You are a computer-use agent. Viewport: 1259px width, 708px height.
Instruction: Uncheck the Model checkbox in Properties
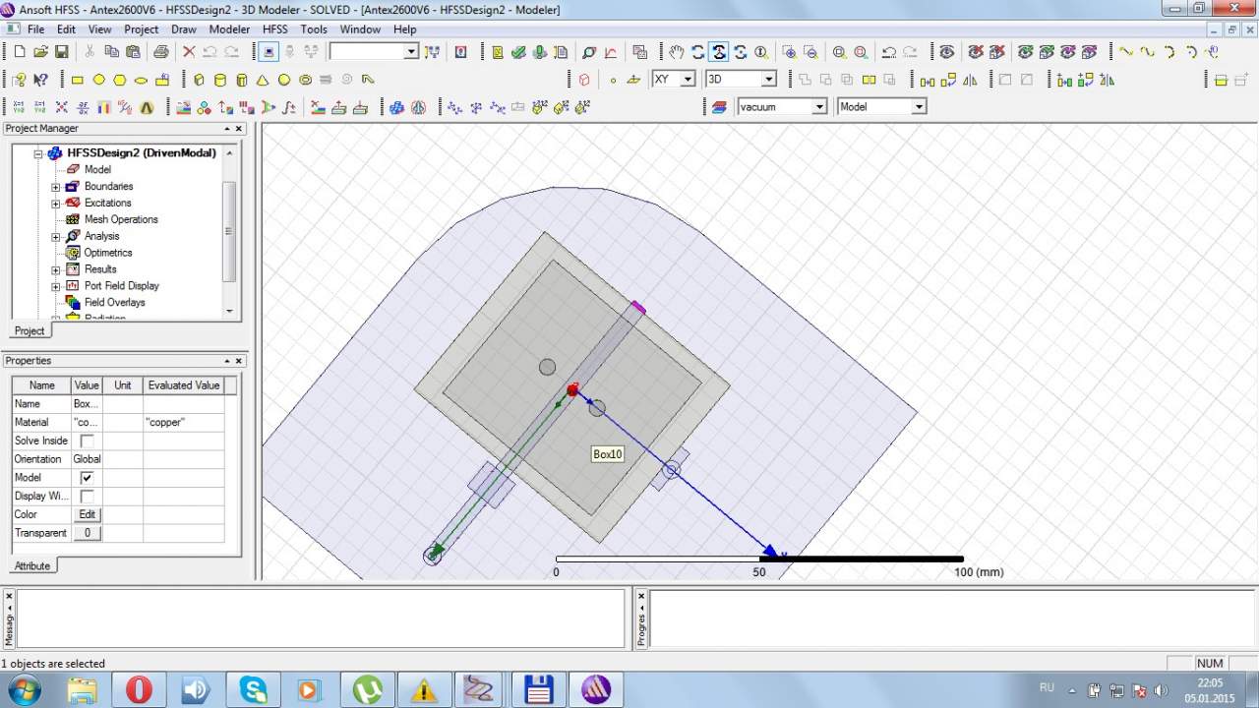(x=87, y=478)
